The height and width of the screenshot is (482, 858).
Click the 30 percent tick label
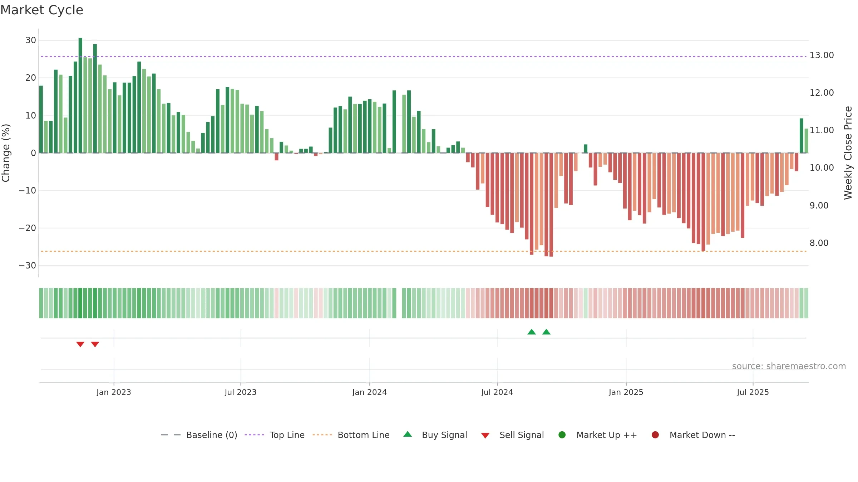pos(31,40)
